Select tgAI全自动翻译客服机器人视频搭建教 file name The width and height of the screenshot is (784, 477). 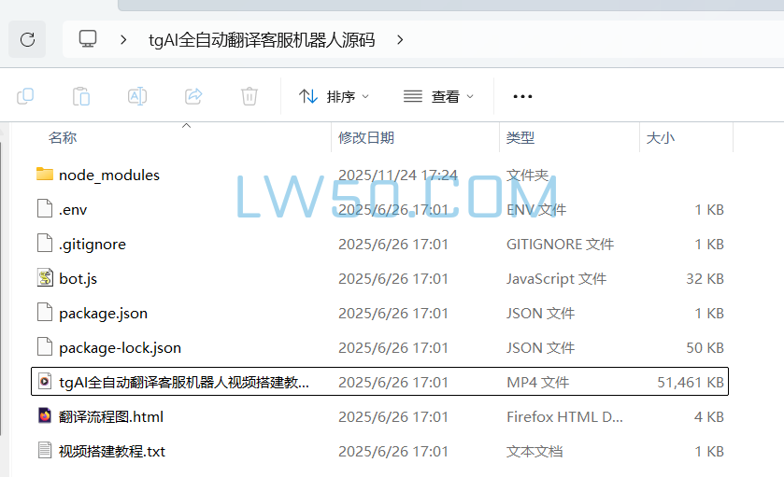click(184, 382)
